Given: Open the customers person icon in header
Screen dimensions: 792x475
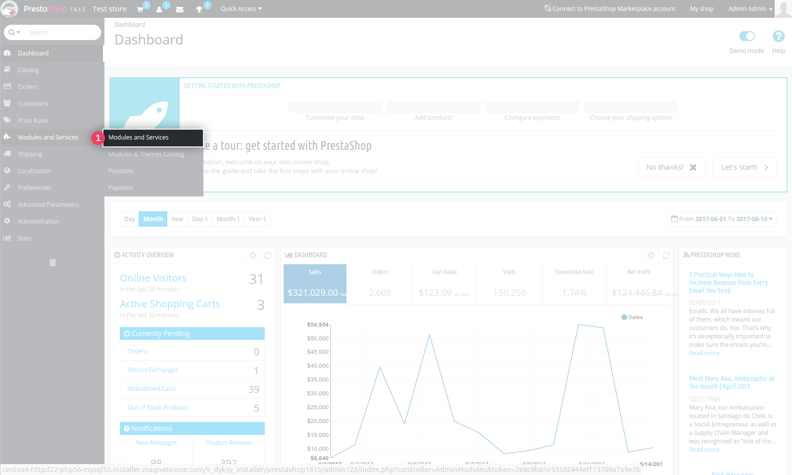Looking at the screenshot, I should pos(159,9).
